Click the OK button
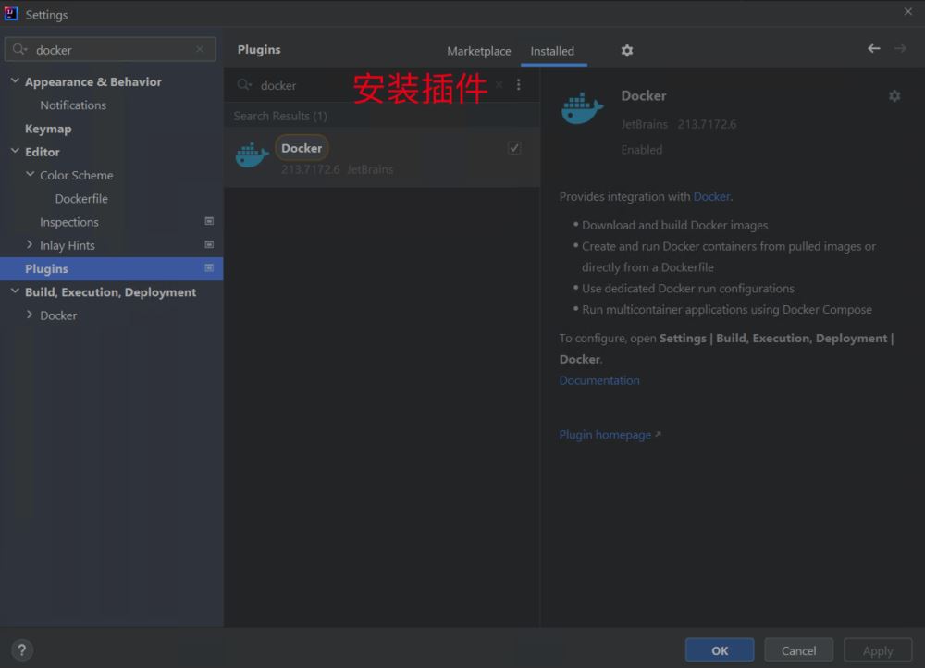Image resolution: width=925 pixels, height=668 pixels. (x=719, y=650)
